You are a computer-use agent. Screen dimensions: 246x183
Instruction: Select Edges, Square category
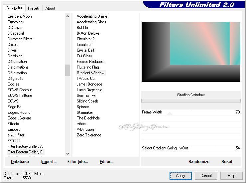coord(20,118)
